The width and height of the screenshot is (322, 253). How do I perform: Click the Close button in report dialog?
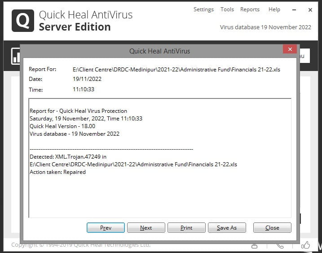pos(272,227)
